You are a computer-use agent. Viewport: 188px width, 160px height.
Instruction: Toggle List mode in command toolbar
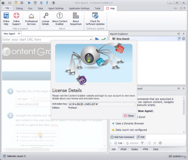click(x=118, y=143)
